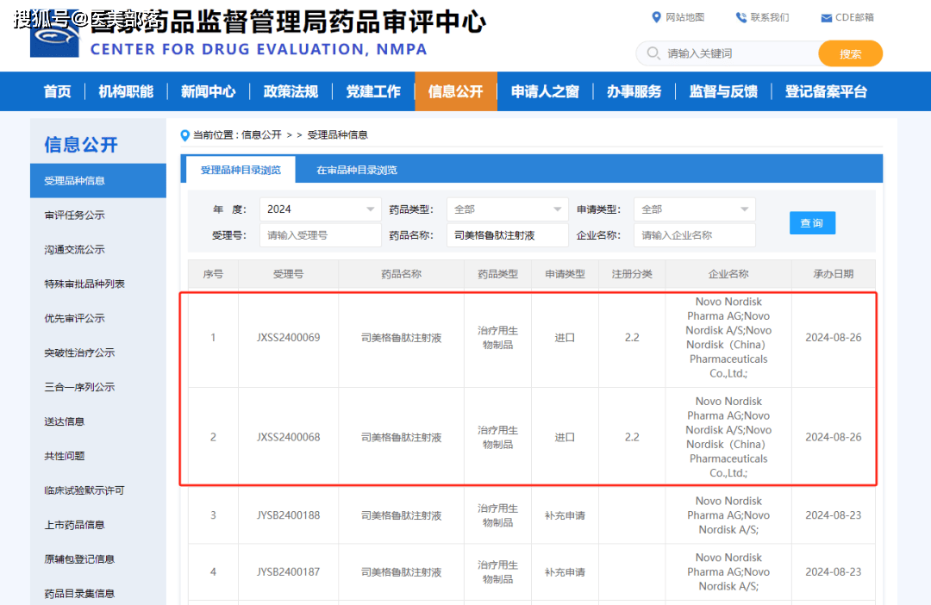Click 信息公开 breadcrumb link

tap(261, 135)
